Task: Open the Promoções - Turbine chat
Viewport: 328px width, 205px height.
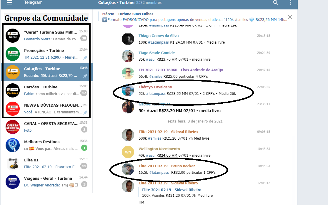Action: click(47, 54)
